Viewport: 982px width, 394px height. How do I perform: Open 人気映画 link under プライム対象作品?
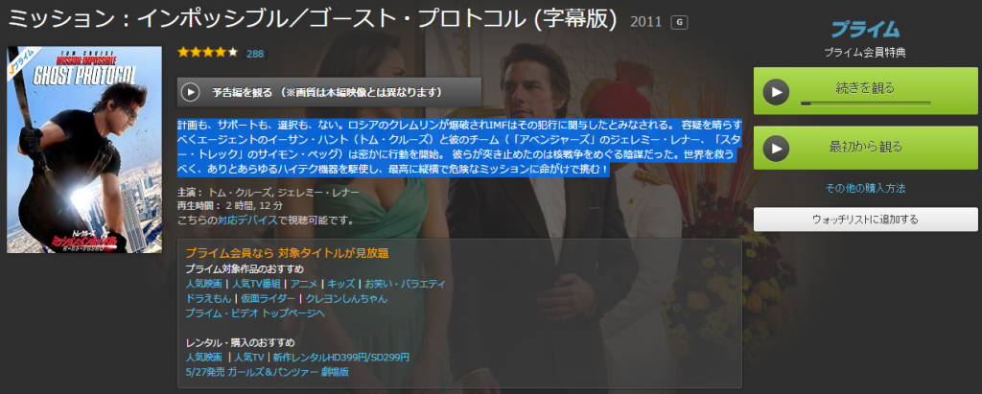click(x=203, y=284)
